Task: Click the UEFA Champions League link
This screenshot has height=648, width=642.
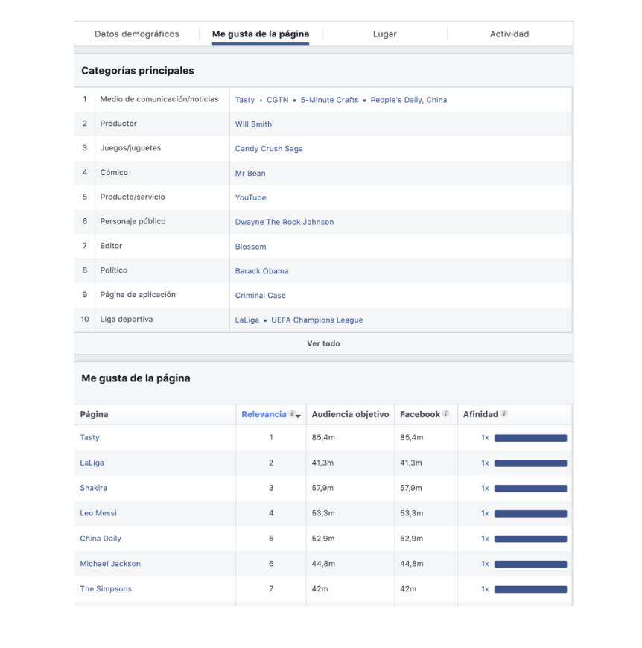Action: [x=317, y=320]
